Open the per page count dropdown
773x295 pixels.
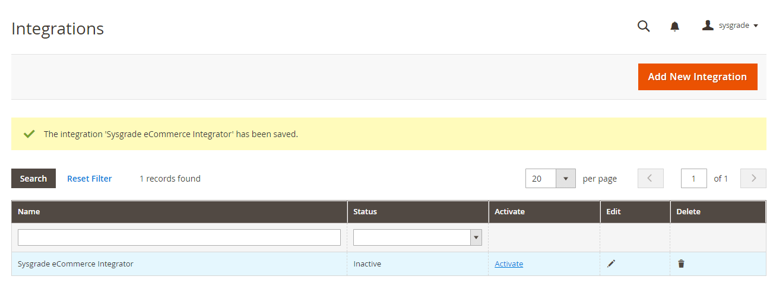(x=550, y=178)
